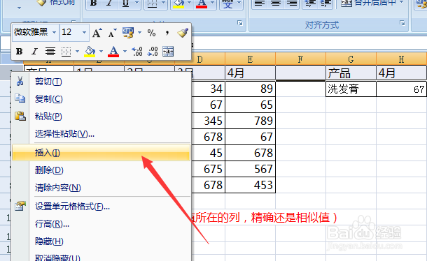Screen dimensions: 427x261
Task: Grow font size with large A icon
Action: pos(97,33)
